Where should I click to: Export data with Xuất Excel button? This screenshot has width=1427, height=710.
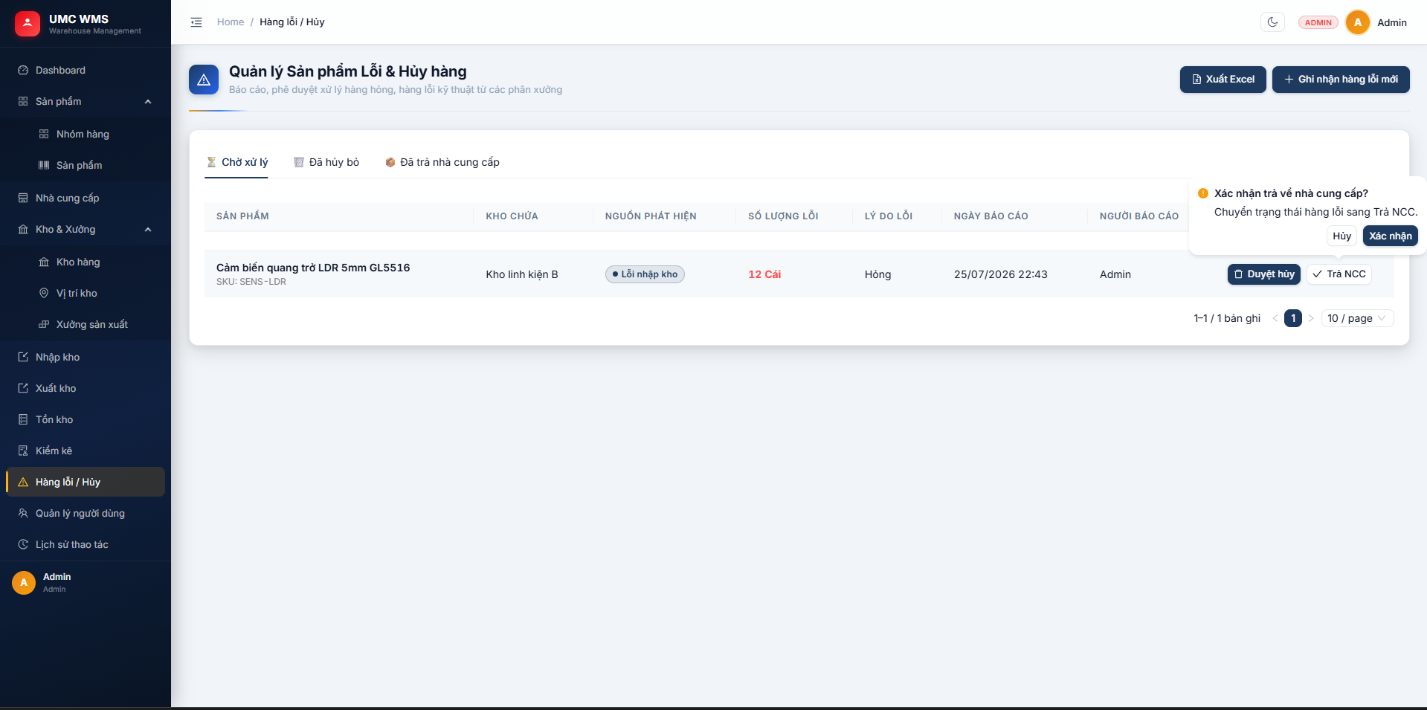click(x=1223, y=80)
